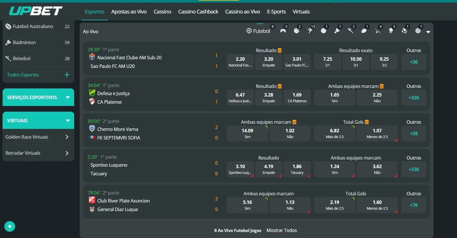The image size is (457, 238).
Task: Select exact result 2:1 at 7.25
Action: 327,62
